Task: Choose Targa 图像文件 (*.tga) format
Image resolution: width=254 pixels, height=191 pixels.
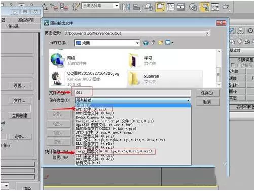Action: coord(114,151)
